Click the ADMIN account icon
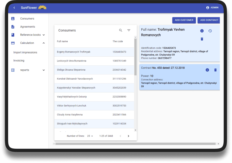Viewport: 232px width, 163px height. (208, 8)
